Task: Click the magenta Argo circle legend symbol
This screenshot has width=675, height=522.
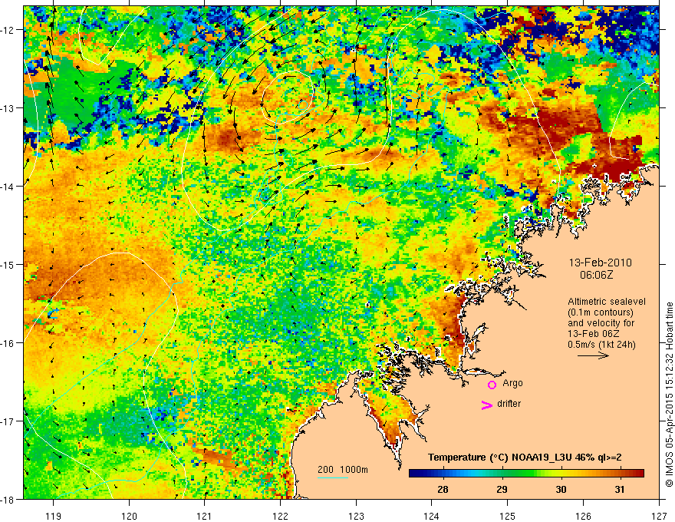Action: pyautogui.click(x=492, y=385)
